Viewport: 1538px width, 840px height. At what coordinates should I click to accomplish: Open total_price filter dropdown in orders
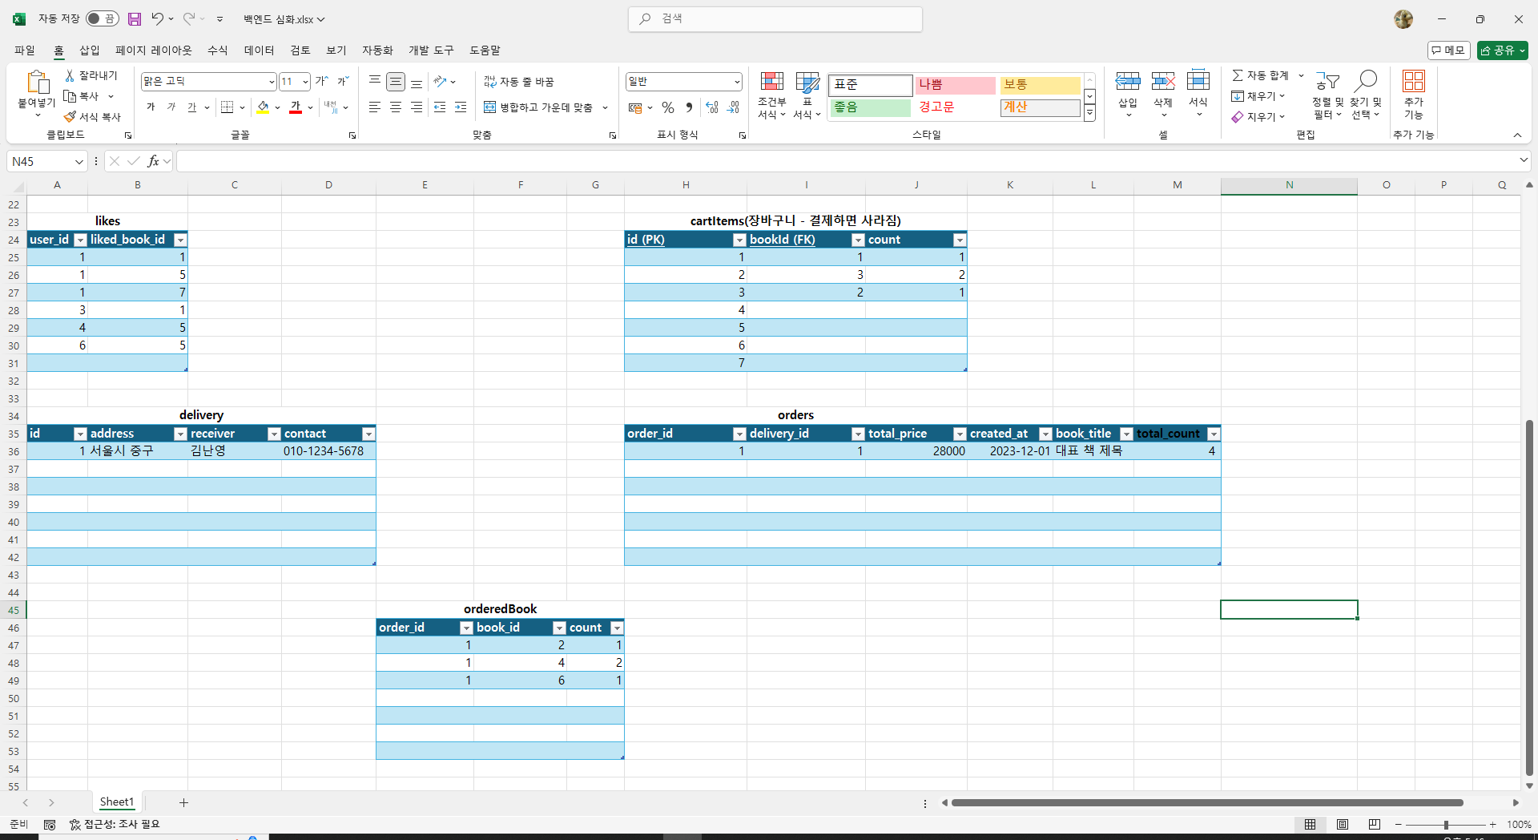coord(960,434)
